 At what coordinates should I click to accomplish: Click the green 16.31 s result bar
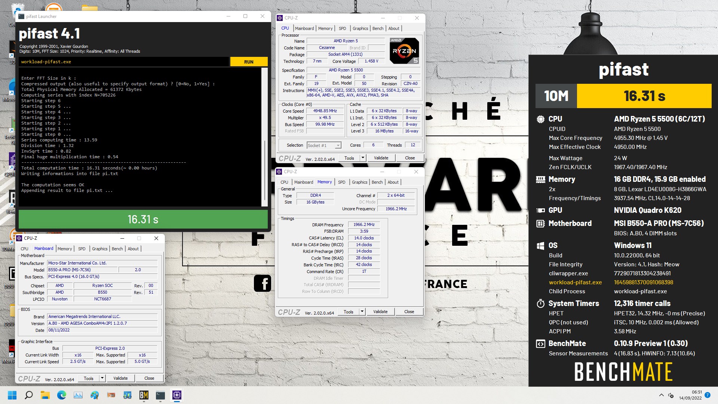click(143, 219)
